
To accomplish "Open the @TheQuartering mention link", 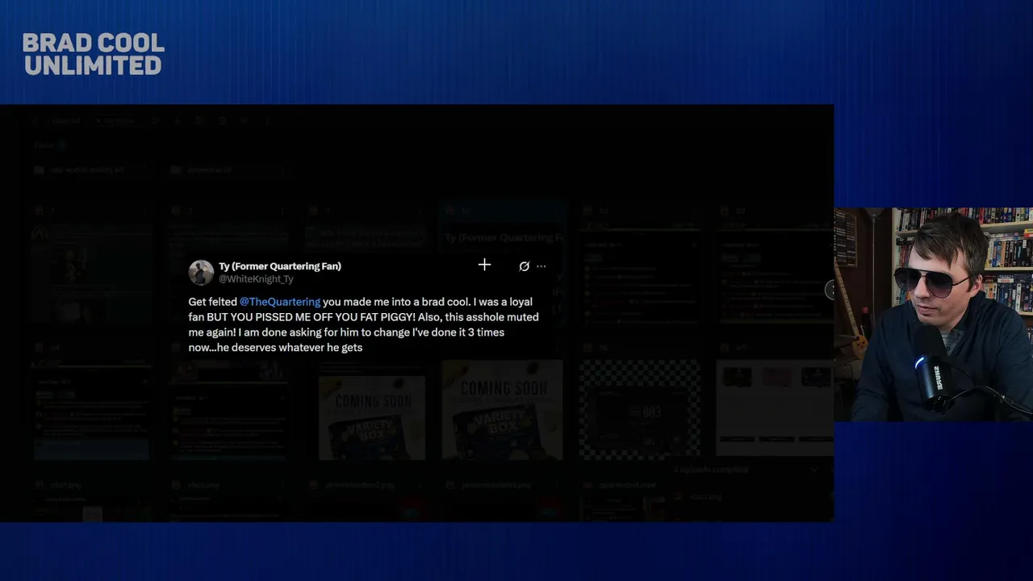I will (280, 302).
